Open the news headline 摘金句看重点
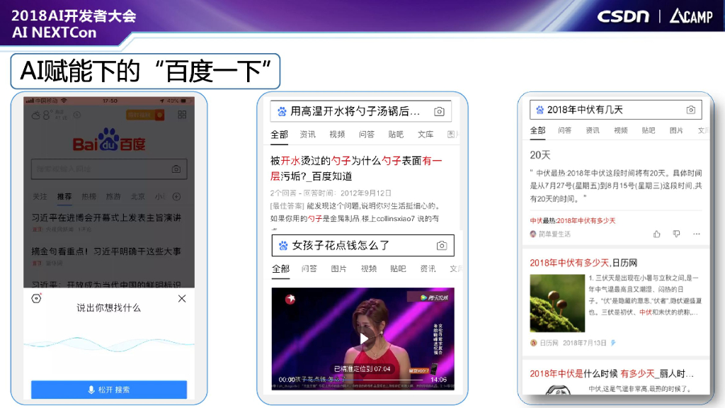 coord(106,251)
